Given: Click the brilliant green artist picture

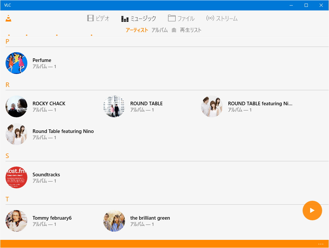Looking at the screenshot, I should click(114, 221).
